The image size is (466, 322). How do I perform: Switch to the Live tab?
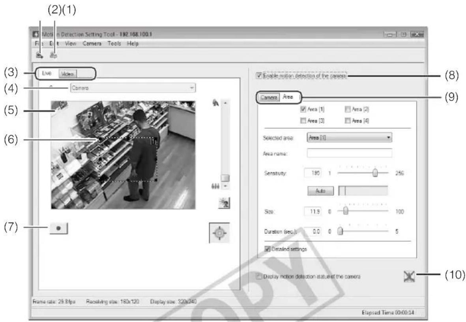(47, 73)
